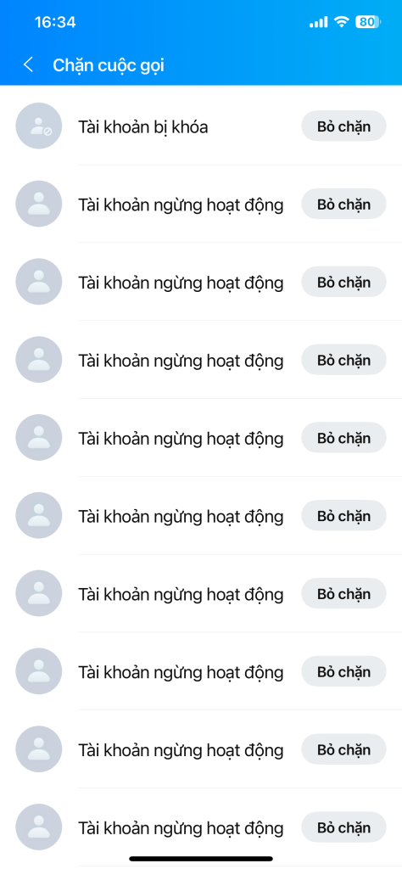402x869 pixels.
Task: Tap the battery indicator showing 80
Action: [368, 22]
